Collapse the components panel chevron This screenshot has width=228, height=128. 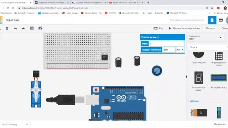(186, 76)
